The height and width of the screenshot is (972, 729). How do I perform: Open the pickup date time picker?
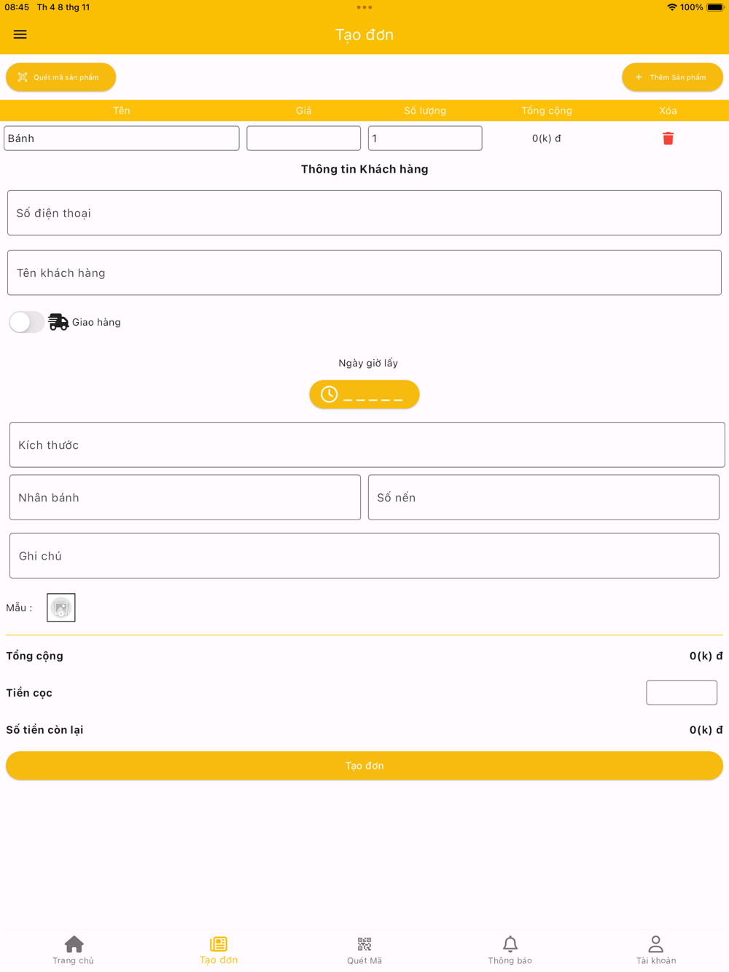click(x=364, y=394)
